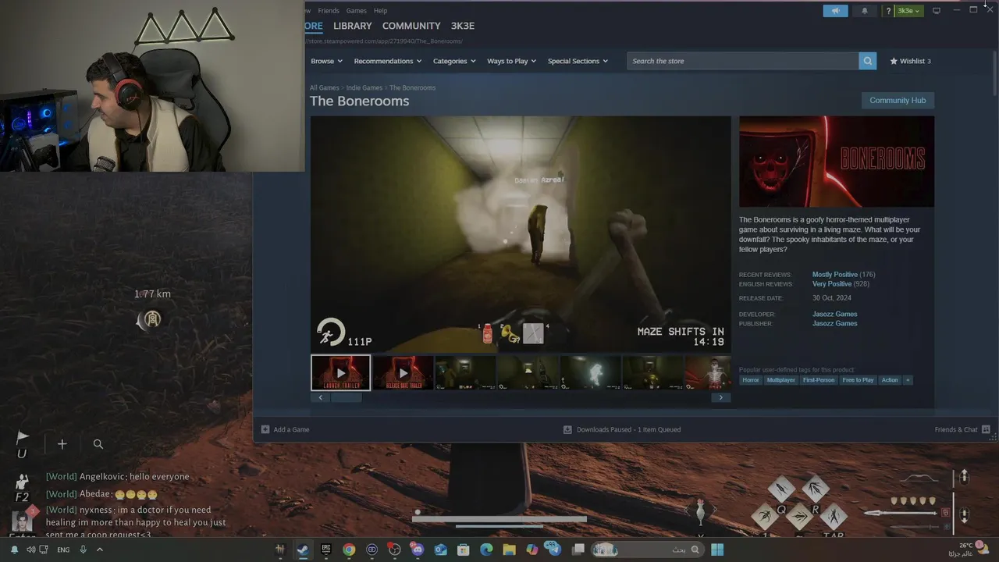Click the game chat search magnifier icon
This screenshot has height=562, width=999.
[98, 444]
